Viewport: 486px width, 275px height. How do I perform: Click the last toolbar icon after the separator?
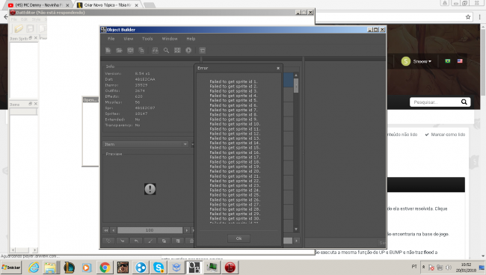pos(202,50)
